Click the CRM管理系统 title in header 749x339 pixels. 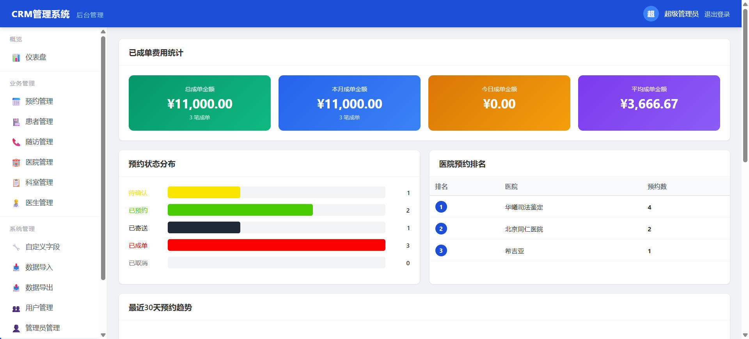41,14
